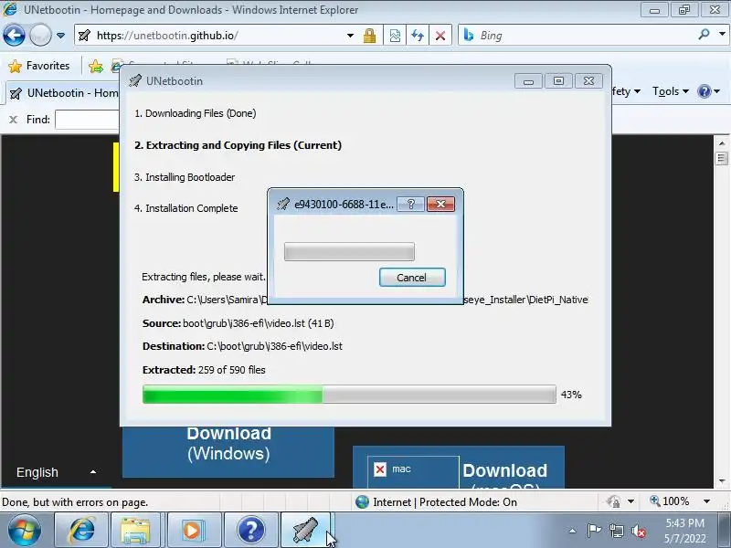This screenshot has width=731, height=548.
Task: Click the network tray icon
Action: [617, 531]
